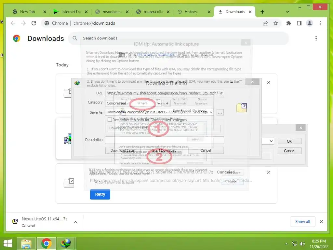Open the Extensions puzzle icon
The width and height of the screenshot is (333, 250).
point(289,23)
